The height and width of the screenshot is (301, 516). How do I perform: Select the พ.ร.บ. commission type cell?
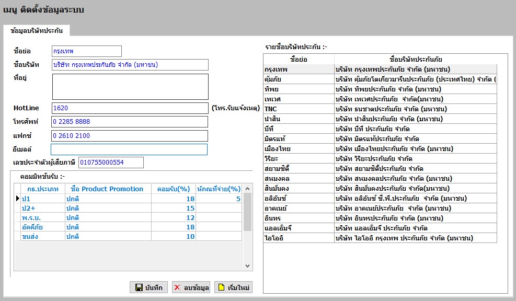pyautogui.click(x=43, y=217)
